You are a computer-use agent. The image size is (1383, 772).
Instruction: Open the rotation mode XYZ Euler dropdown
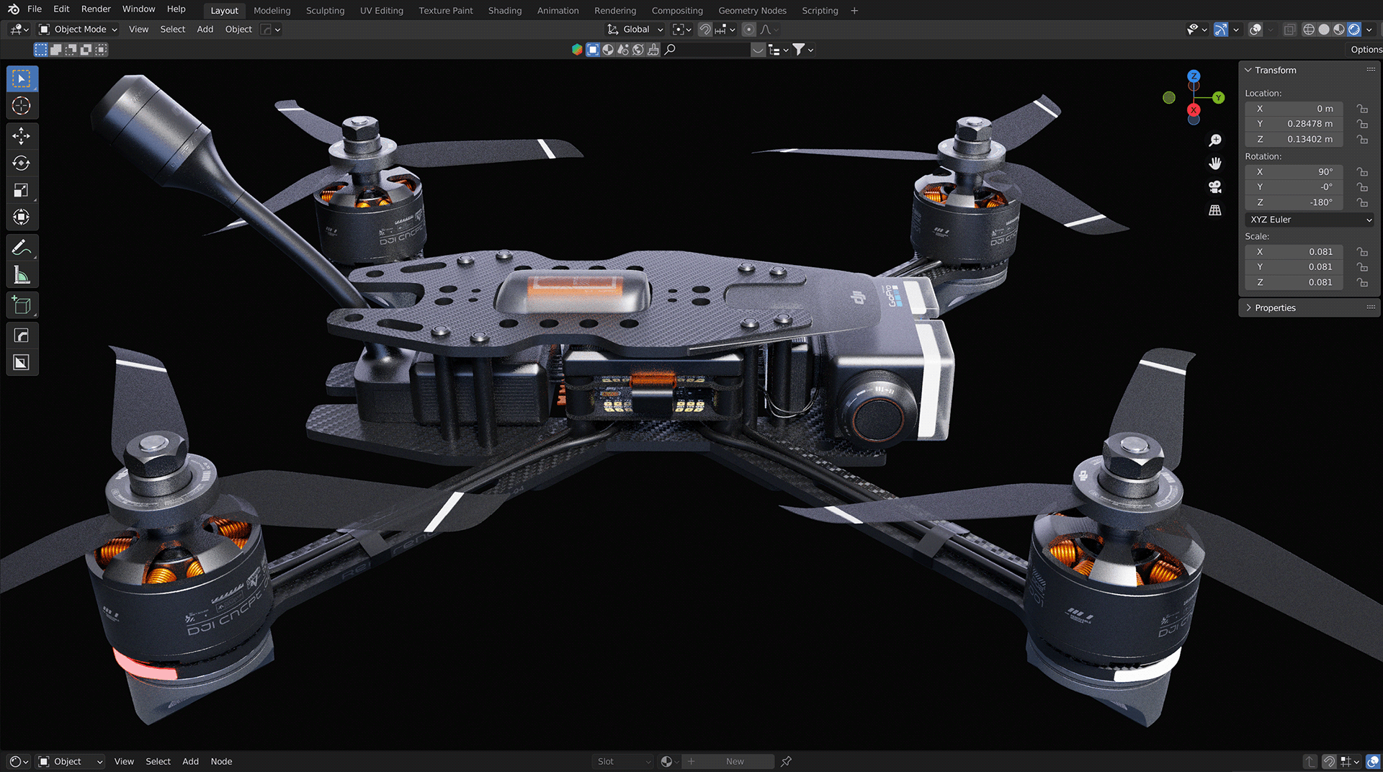(1308, 220)
